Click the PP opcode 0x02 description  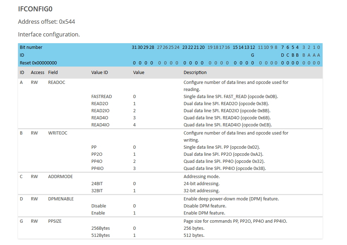coord(222,147)
